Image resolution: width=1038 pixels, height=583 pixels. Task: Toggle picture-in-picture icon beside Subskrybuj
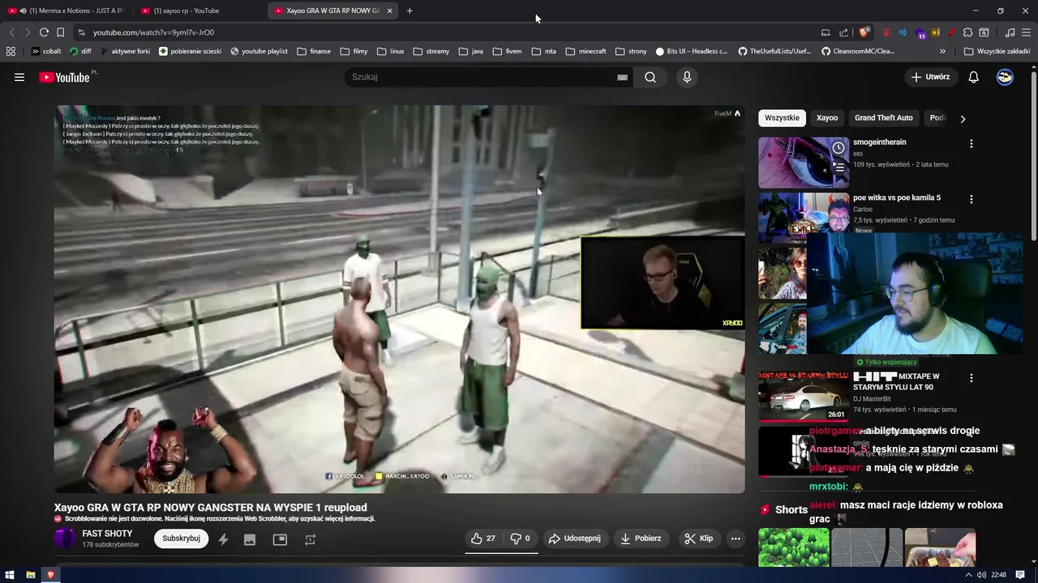pos(280,539)
